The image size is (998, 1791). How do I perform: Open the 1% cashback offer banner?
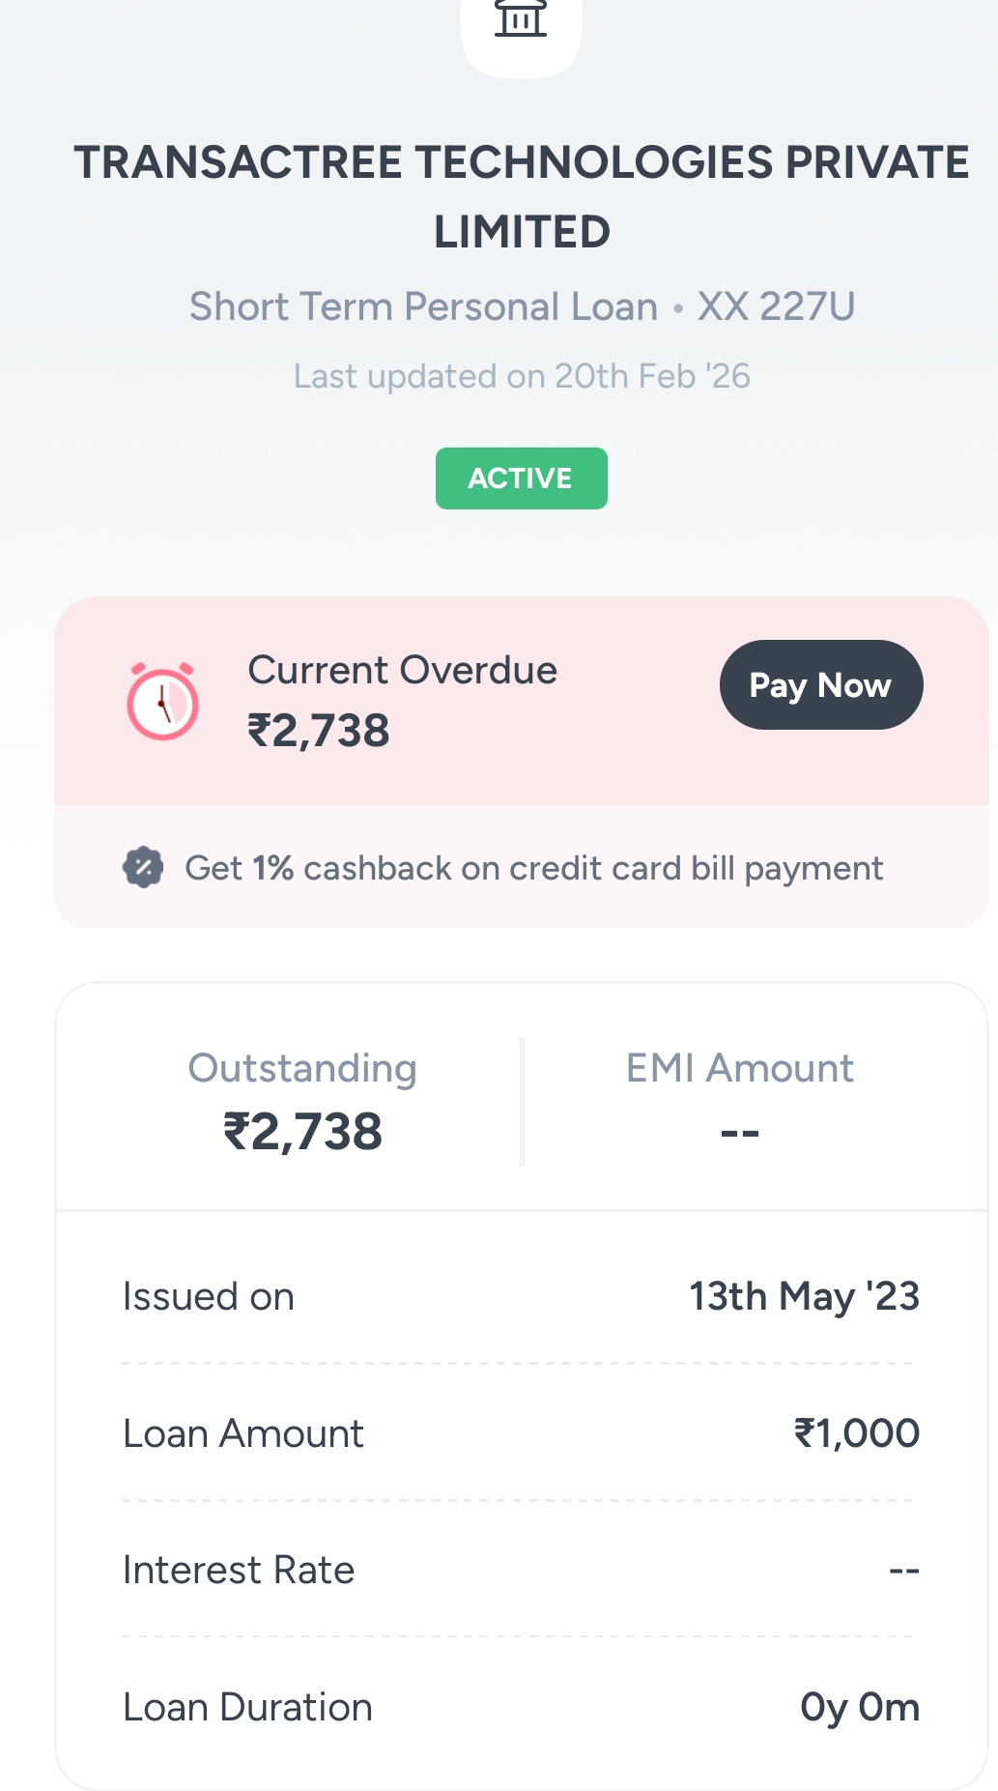click(x=533, y=868)
